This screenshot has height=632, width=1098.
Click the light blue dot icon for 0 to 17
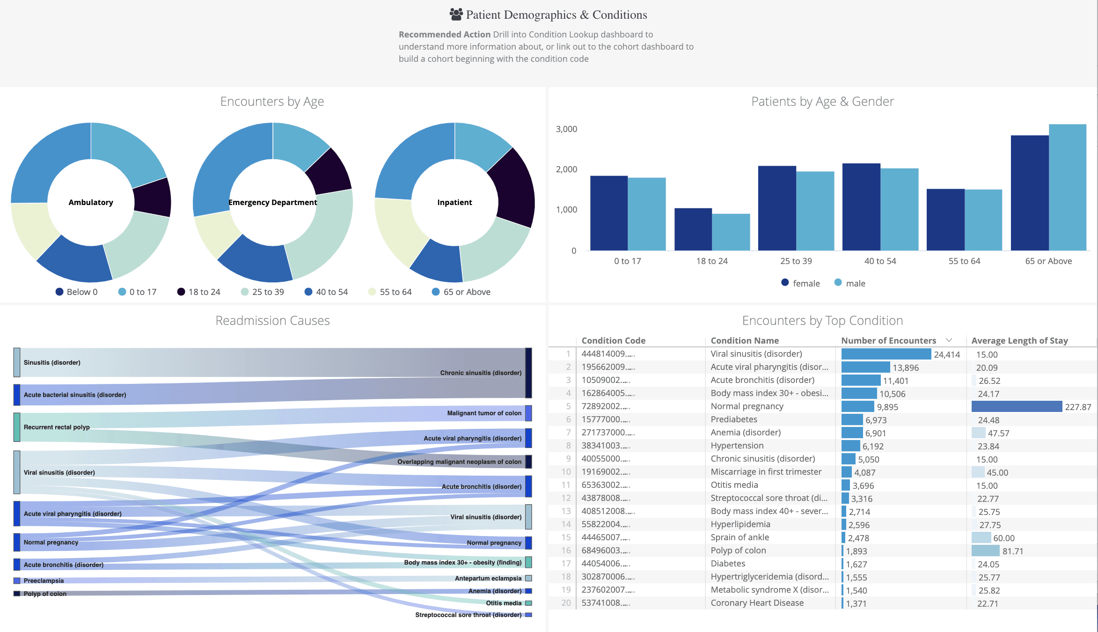click(x=122, y=291)
